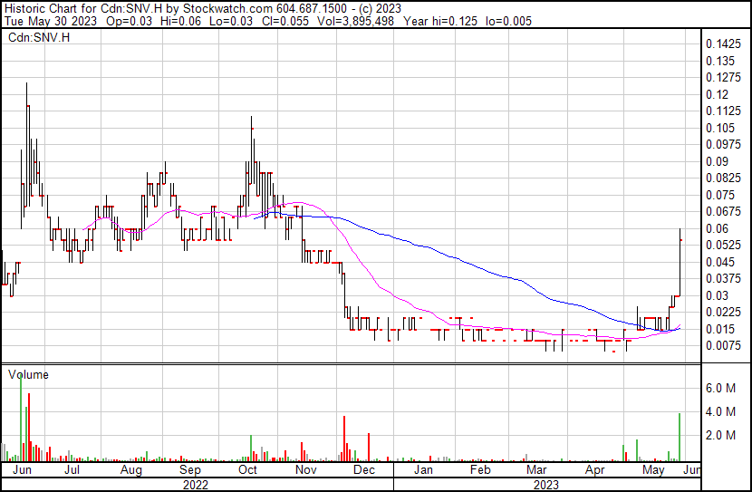Click the Volume panel label
Viewport: 752px width, 492px height.
[28, 374]
